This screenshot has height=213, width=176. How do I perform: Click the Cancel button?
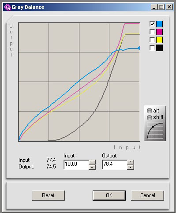click(x=147, y=195)
